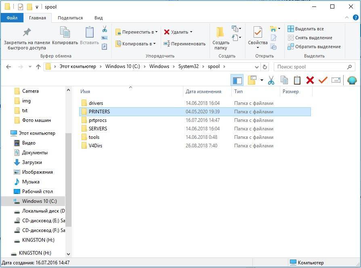Select Downloads in the navigation pane
Screen dimensions: 361x268
32,162
